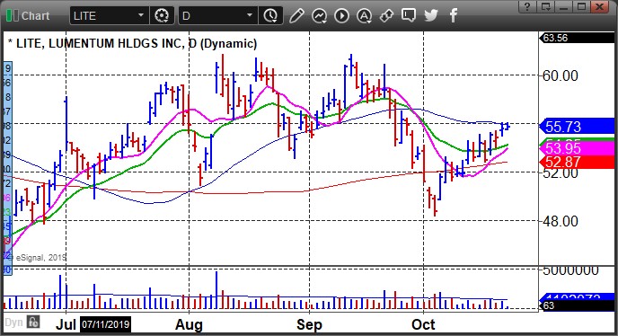Click the link windows arrows icon
Viewport: 618px width, 336px height.
coord(386,16)
